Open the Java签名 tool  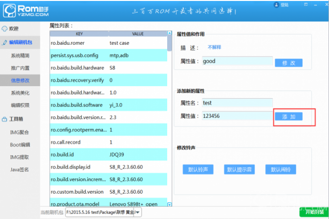pos(19,169)
